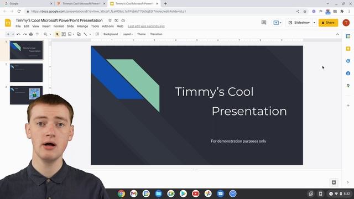Expand the insert image dropdown arrow
354x199 pixels.
(74, 34)
